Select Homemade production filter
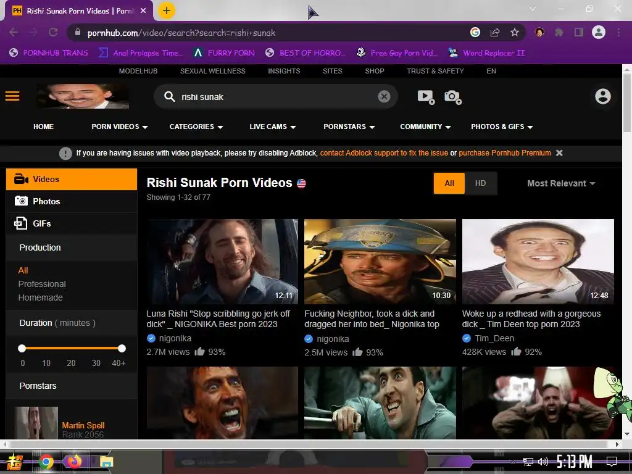Screen dimensions: 632x474 40,298
